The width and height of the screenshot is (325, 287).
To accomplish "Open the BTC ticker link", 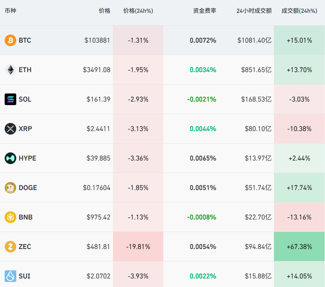I will point(24,40).
